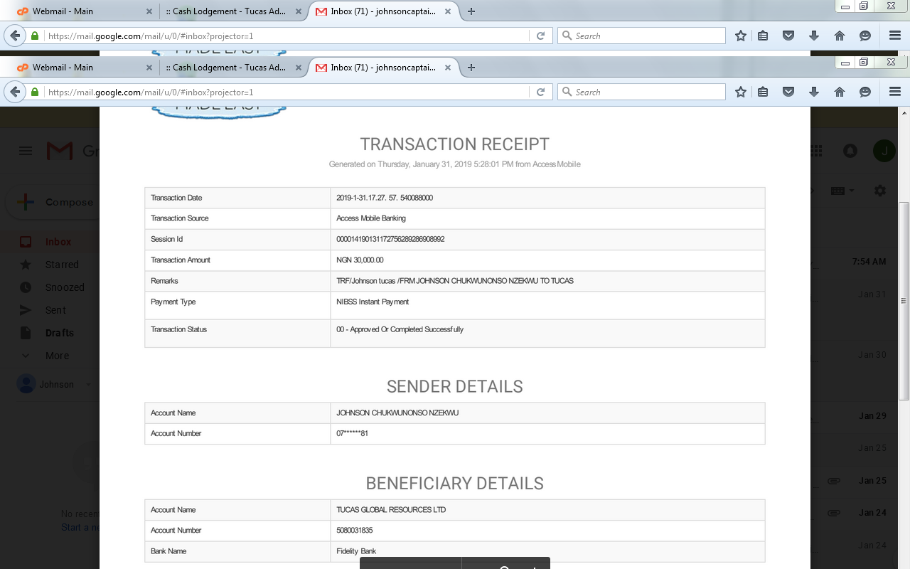This screenshot has height=569, width=910.
Task: Click paperclip attachment icon on Jan 25 email
Action: click(834, 481)
